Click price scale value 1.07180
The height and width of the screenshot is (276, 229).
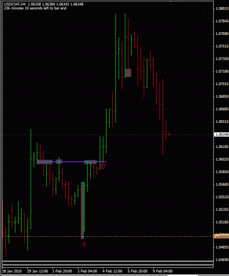pos(222,72)
